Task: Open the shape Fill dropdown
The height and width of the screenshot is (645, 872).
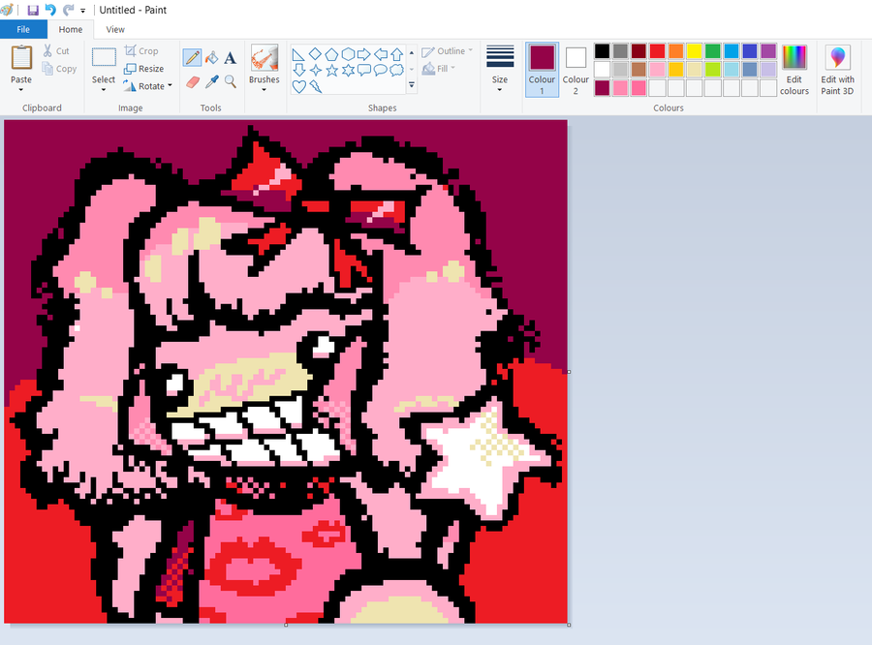Action: pyautogui.click(x=439, y=69)
